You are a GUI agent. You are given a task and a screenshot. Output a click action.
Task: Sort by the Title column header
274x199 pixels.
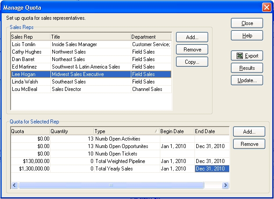coord(90,37)
